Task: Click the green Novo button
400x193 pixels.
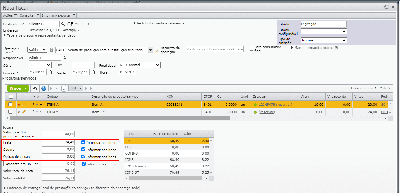Action: point(18,88)
